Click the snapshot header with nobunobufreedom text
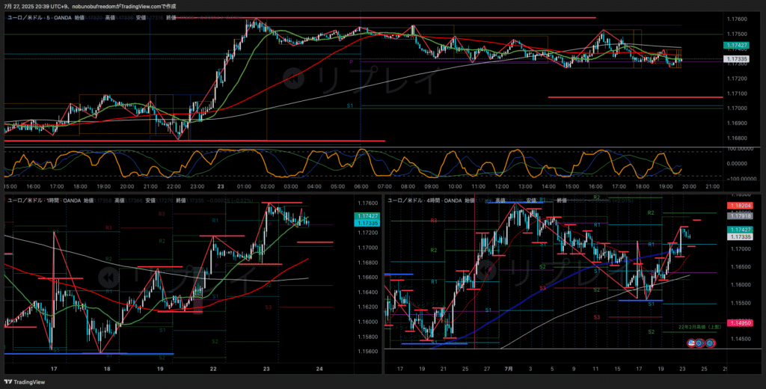766x389 pixels. pos(90,6)
